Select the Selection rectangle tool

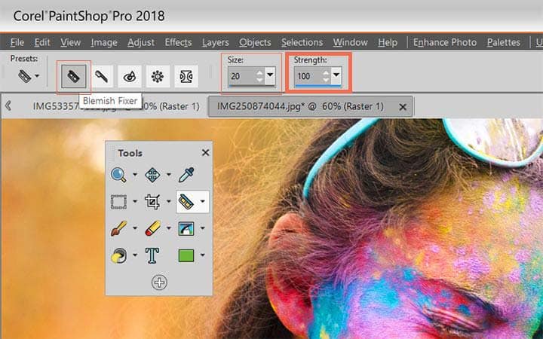pyautogui.click(x=118, y=202)
